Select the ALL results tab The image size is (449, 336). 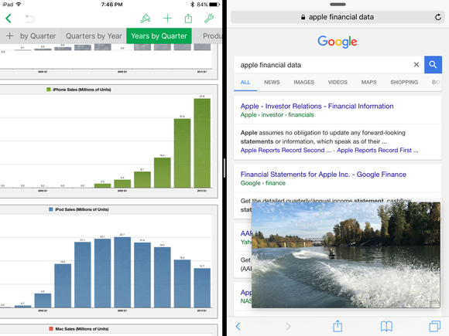click(x=245, y=83)
